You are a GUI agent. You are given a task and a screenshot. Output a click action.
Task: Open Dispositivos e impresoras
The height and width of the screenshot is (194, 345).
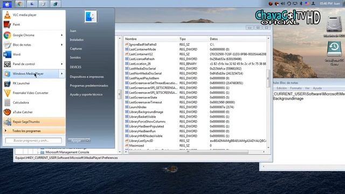[87, 77]
